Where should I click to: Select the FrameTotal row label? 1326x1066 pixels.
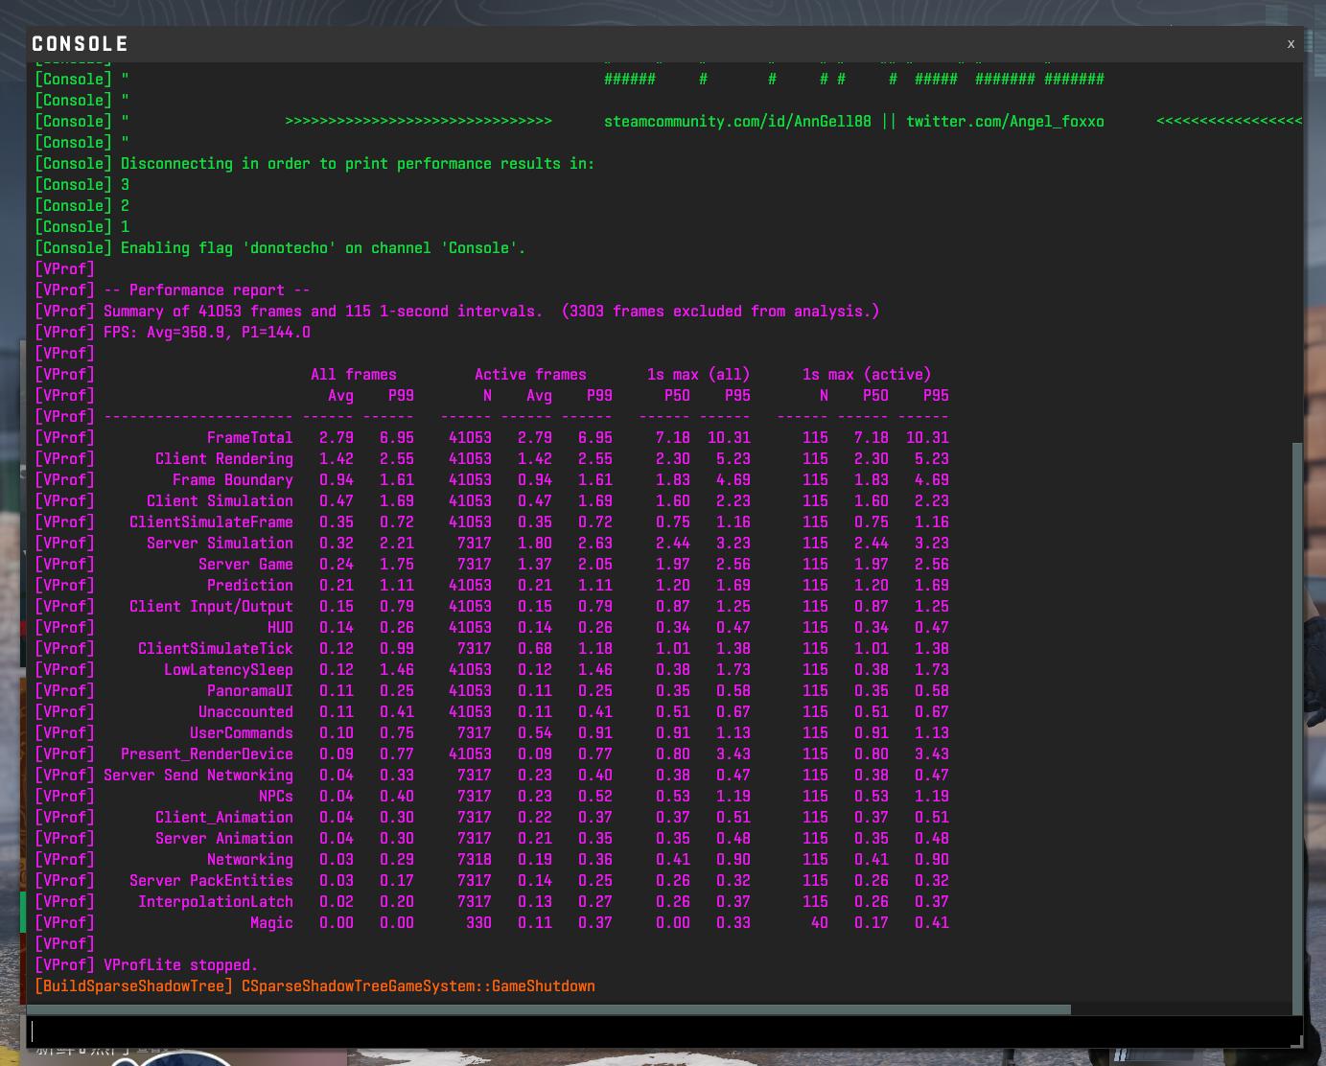pos(249,438)
